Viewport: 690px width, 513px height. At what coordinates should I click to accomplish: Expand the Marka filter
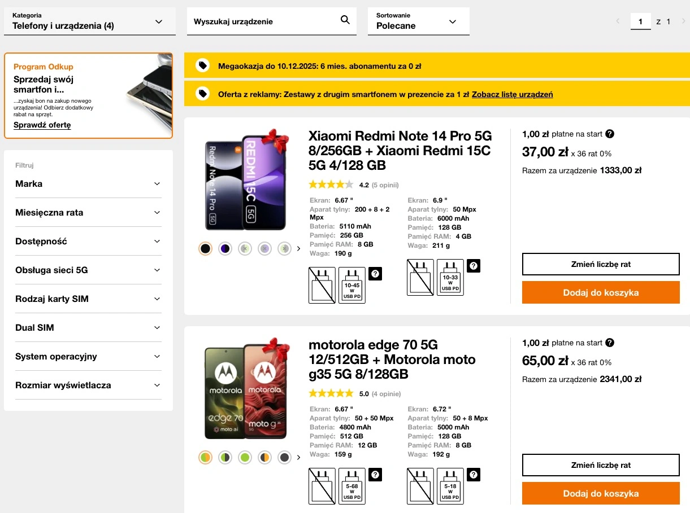coord(88,183)
